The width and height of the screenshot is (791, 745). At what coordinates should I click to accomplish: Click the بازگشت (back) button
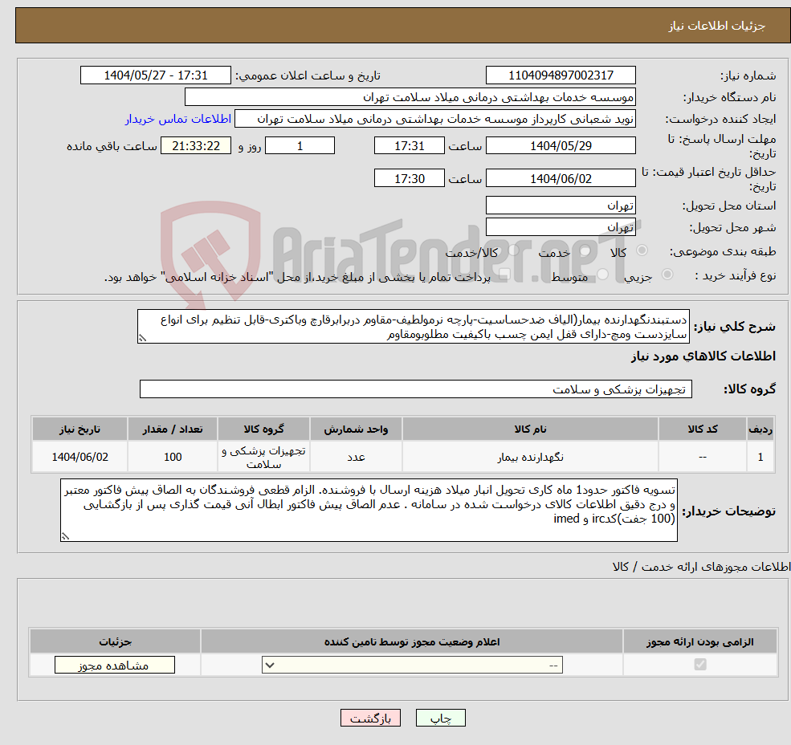click(x=370, y=718)
